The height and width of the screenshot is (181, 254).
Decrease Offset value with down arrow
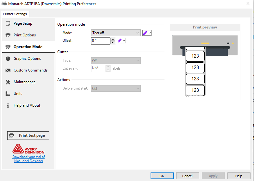(x=112, y=42)
